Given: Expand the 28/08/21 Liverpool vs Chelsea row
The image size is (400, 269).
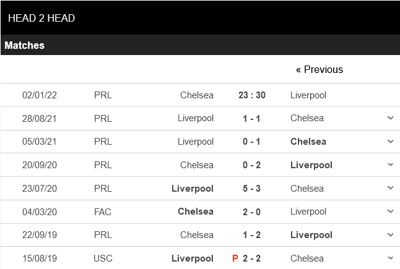Looking at the screenshot, I should pyautogui.click(x=390, y=118).
